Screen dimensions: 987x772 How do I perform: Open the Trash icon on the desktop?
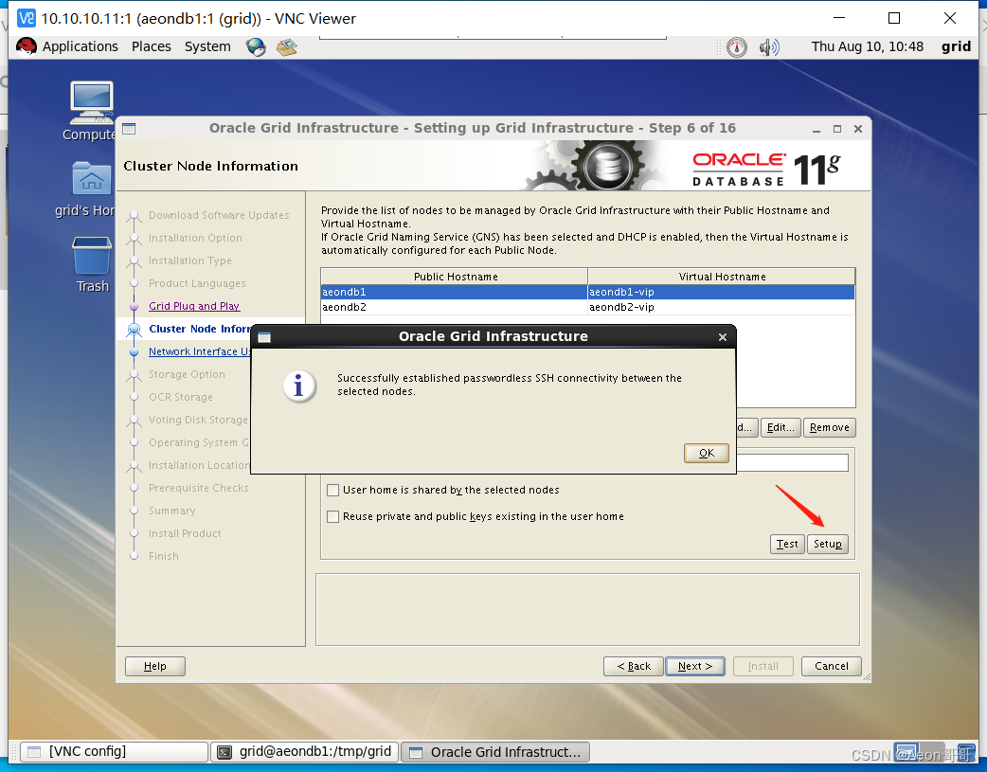click(90, 254)
